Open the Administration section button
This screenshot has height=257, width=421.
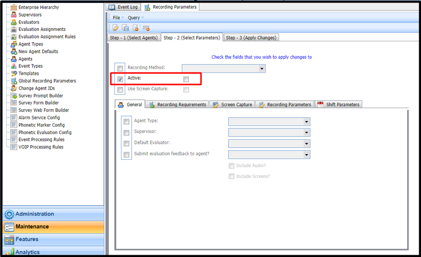point(53,214)
